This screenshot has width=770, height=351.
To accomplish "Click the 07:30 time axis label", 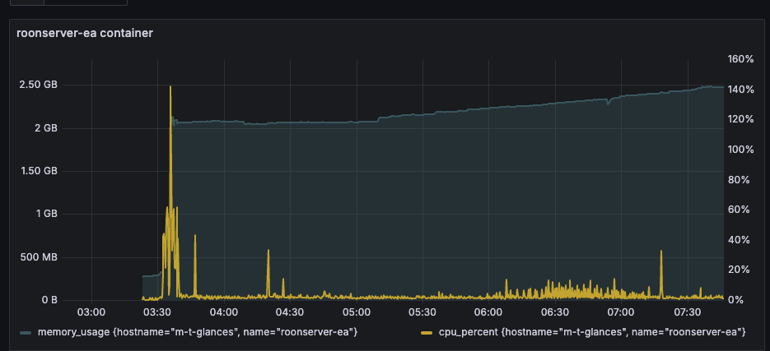I will [688, 312].
